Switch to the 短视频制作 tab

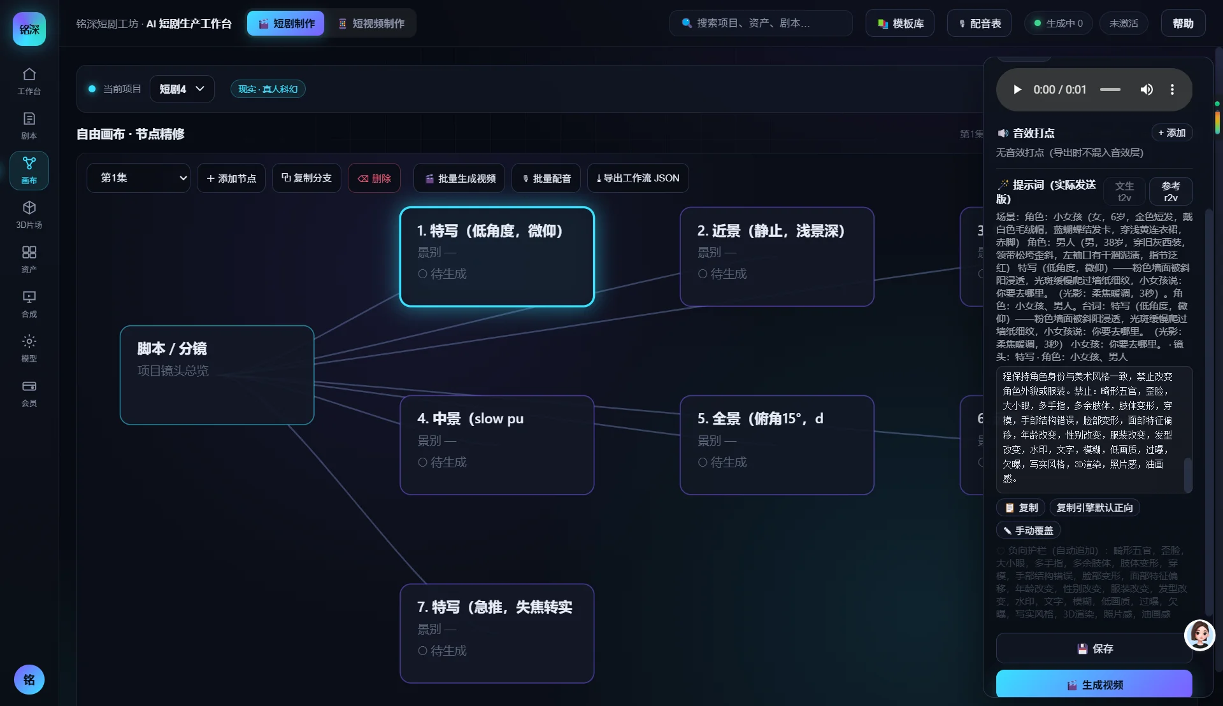pos(371,24)
